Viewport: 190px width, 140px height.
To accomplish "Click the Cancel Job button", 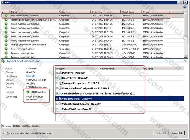I will point(177,133).
